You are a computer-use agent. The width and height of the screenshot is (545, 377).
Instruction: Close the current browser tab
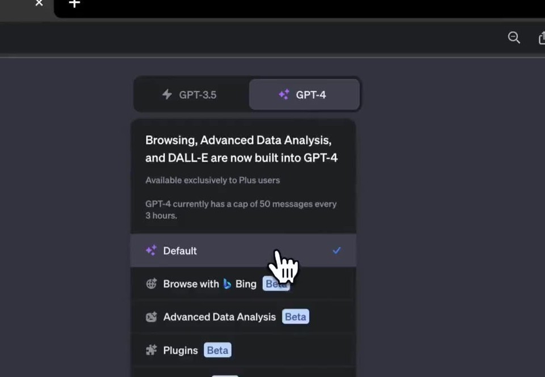pos(39,3)
